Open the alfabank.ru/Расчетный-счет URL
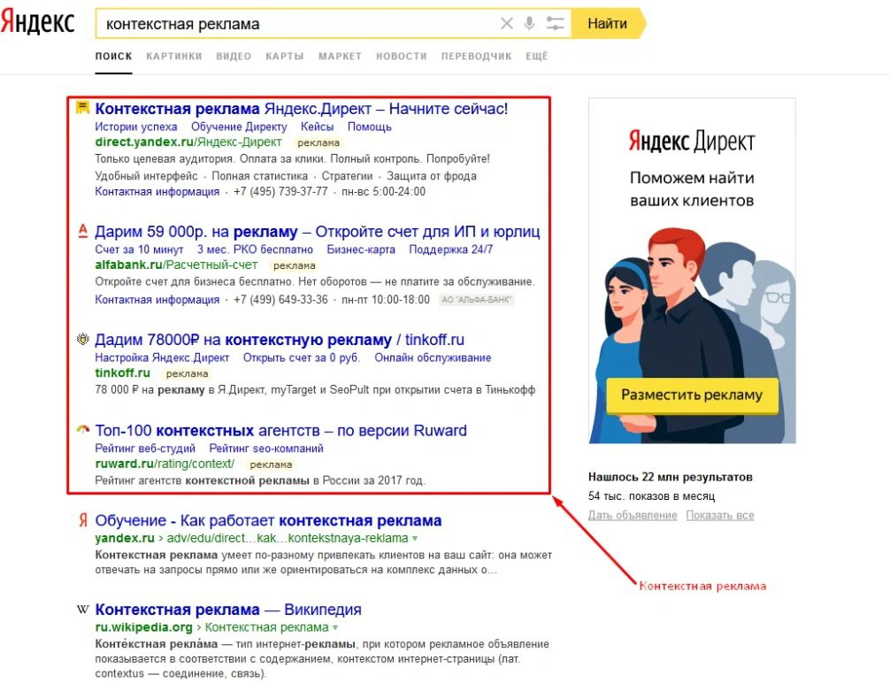The width and height of the screenshot is (890, 683). click(176, 265)
